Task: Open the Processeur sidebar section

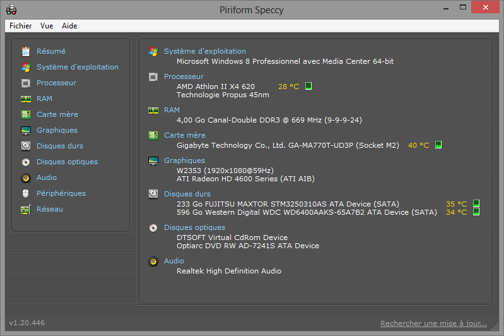Action: tap(57, 83)
